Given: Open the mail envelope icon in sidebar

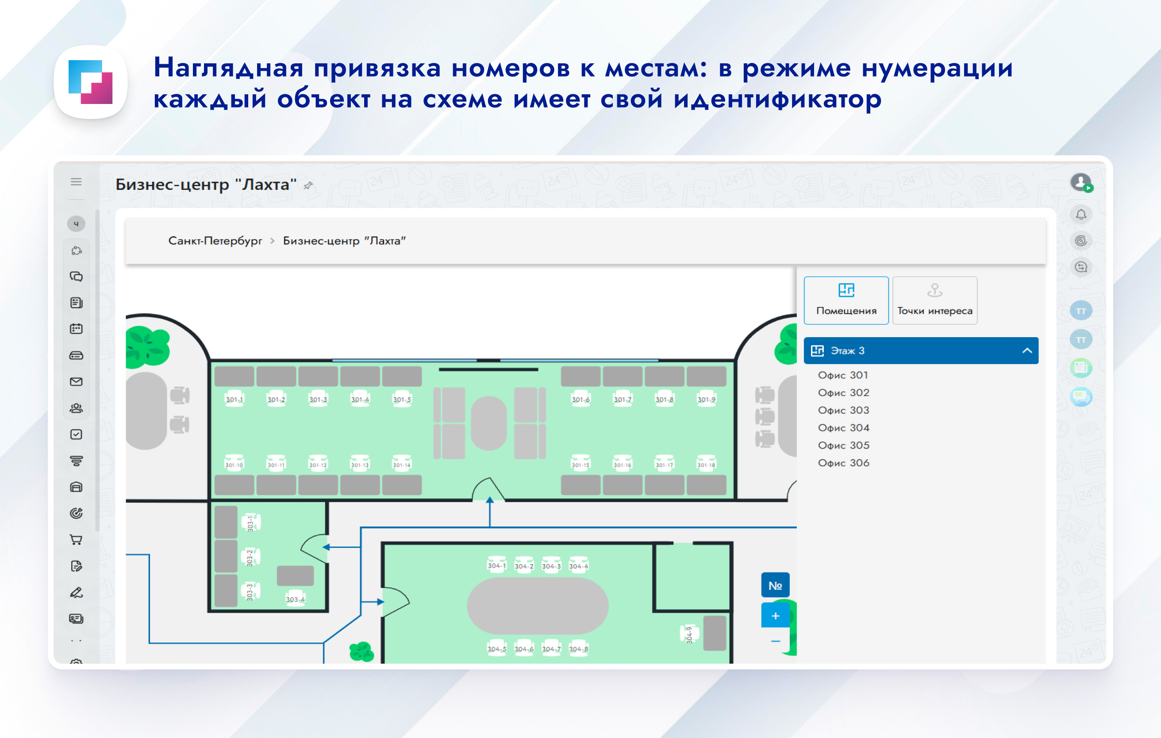Looking at the screenshot, I should [76, 382].
